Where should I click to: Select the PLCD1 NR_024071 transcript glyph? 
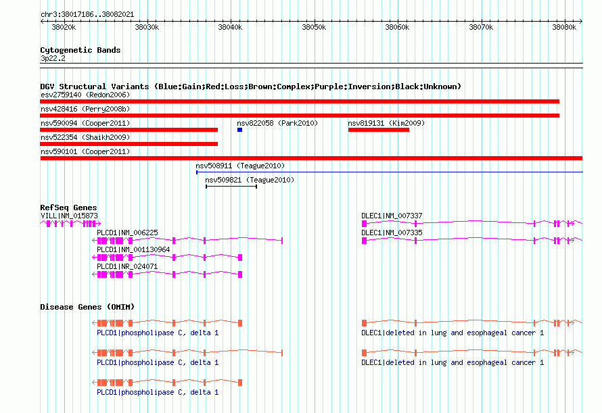167,274
